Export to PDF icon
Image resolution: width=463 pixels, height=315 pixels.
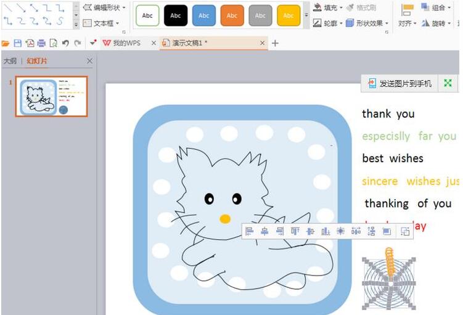click(x=30, y=43)
